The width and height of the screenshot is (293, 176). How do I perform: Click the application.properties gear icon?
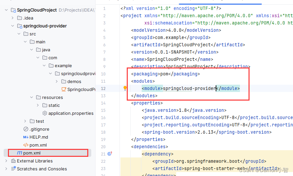45,113
